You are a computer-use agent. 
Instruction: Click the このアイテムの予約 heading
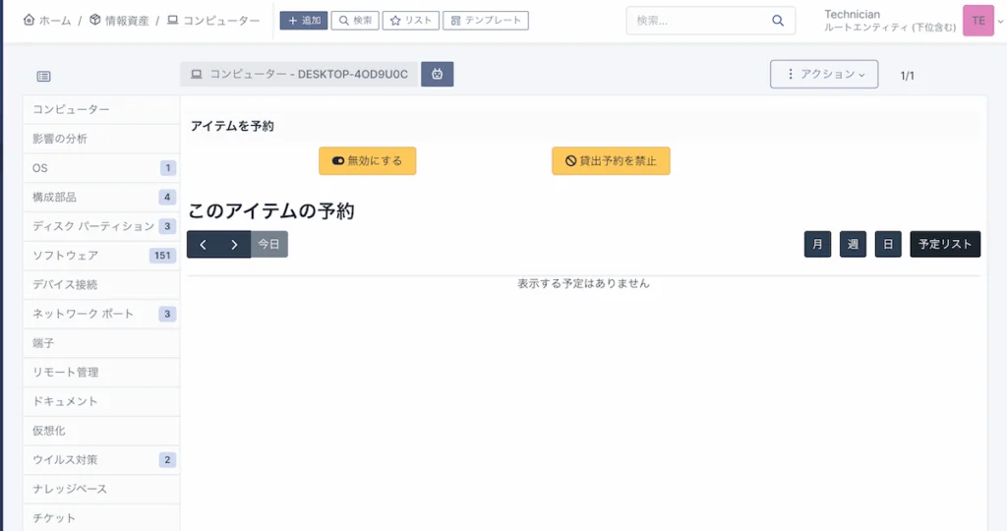(x=271, y=211)
